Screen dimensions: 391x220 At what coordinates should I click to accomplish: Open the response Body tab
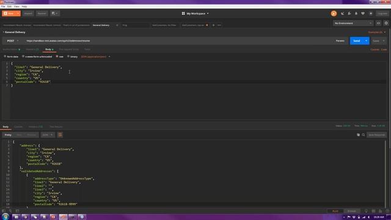click(x=5, y=127)
